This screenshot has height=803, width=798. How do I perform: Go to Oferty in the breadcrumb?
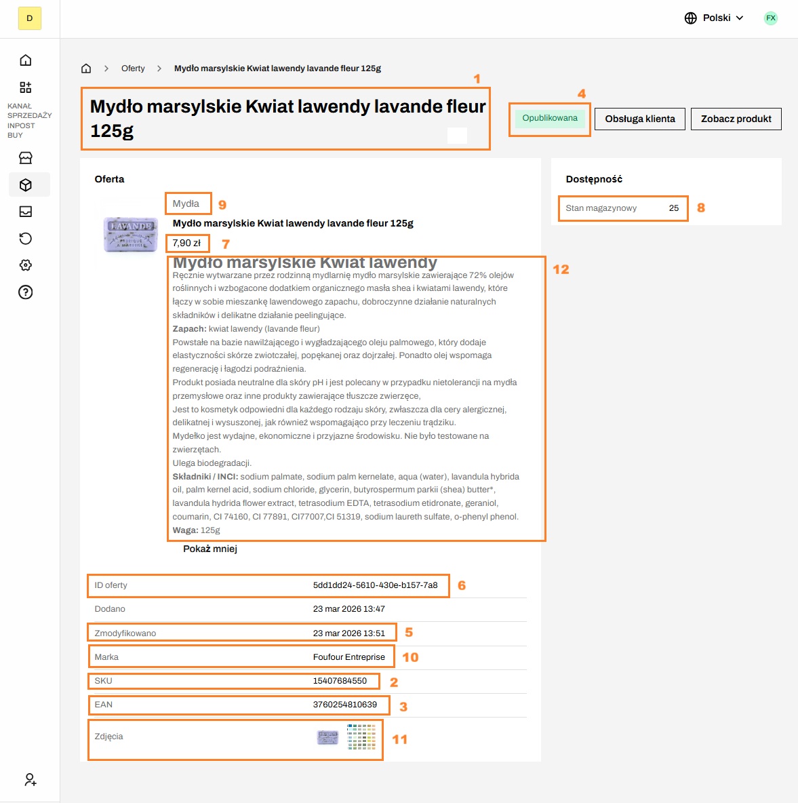coord(133,68)
